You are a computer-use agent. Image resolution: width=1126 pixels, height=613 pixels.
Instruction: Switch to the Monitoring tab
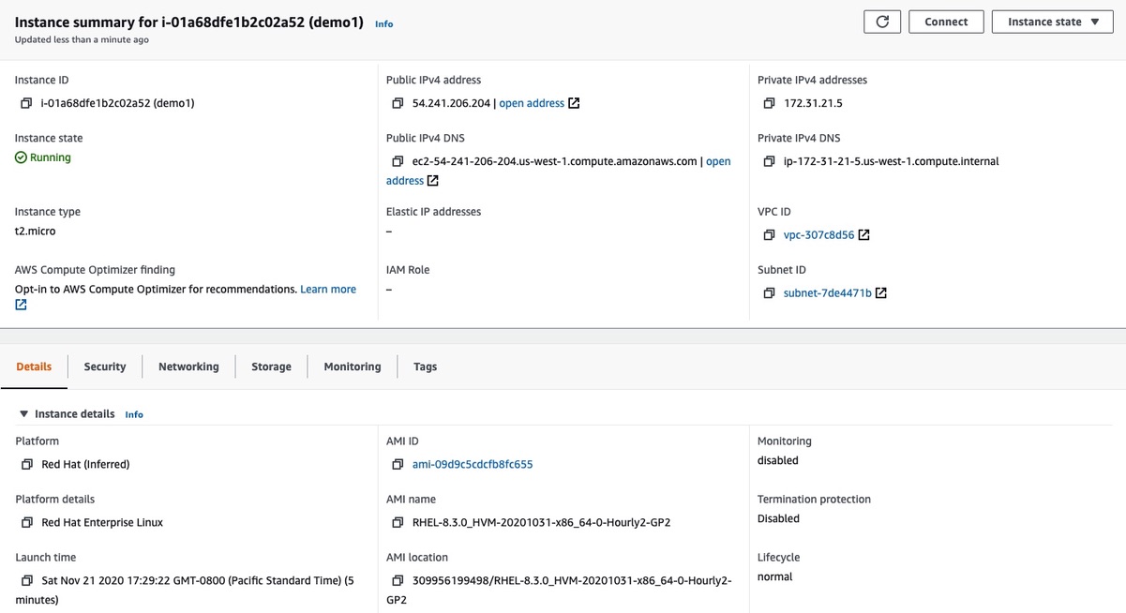point(352,366)
